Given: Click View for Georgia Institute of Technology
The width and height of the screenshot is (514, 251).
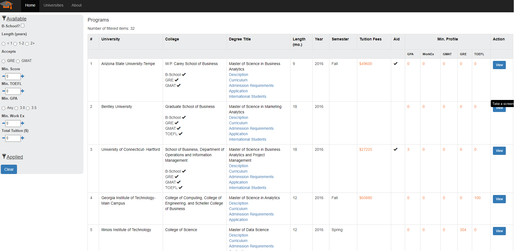Looking at the screenshot, I should click(x=499, y=199).
